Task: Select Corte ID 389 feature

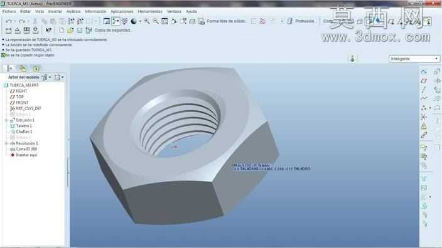Action: [26, 149]
